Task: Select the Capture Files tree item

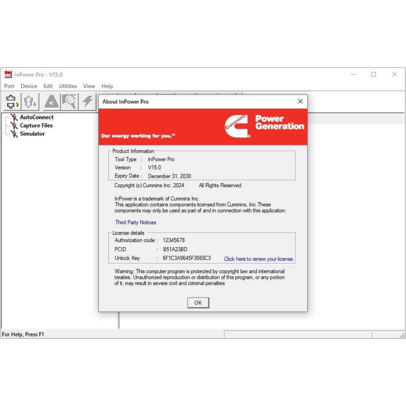Action: 36,125
